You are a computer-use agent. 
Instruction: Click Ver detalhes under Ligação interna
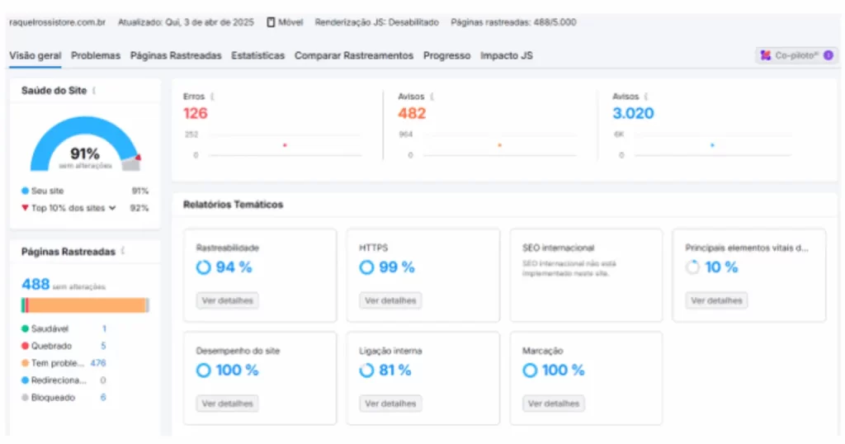coord(390,404)
